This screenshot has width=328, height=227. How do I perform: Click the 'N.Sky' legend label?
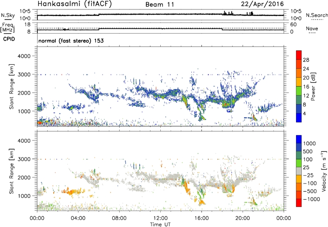pos(8,15)
